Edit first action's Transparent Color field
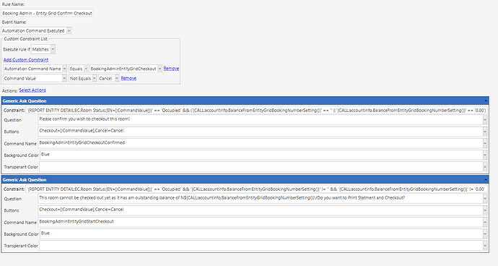498x266 pixels. point(261,167)
